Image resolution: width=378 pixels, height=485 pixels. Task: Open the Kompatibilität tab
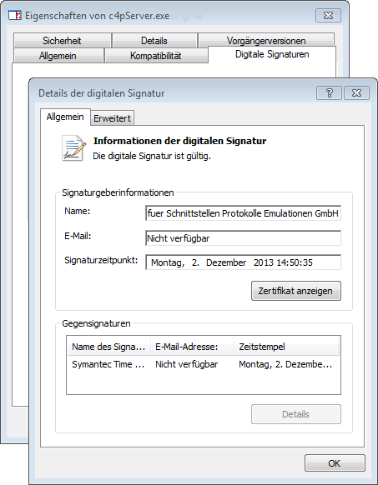pyautogui.click(x=156, y=56)
